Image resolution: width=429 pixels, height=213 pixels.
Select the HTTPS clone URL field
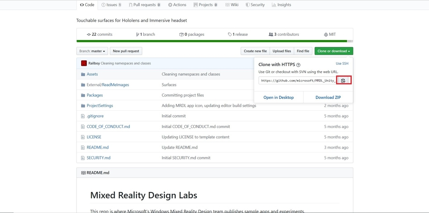point(298,81)
